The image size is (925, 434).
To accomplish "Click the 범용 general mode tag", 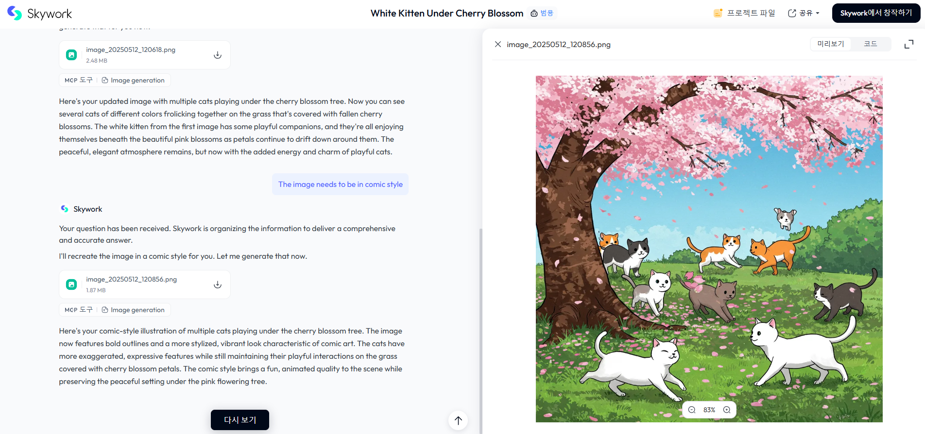I will tap(542, 13).
